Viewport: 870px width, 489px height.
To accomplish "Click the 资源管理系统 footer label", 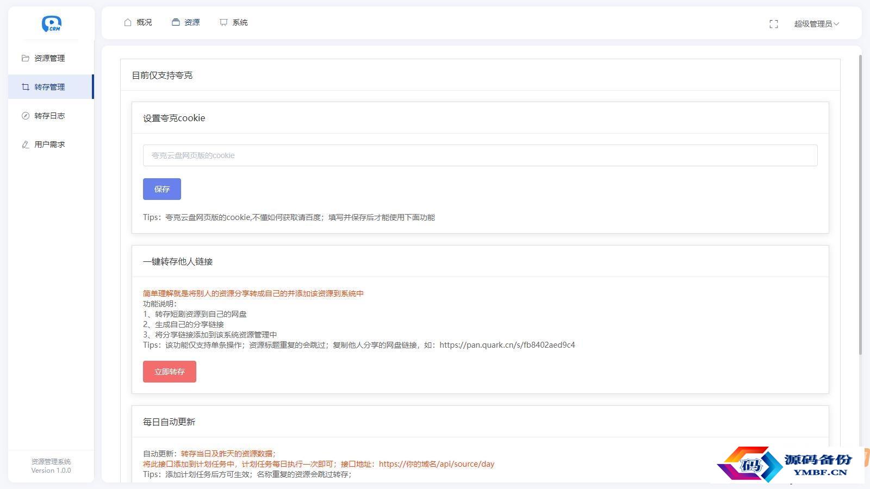I will (51, 461).
